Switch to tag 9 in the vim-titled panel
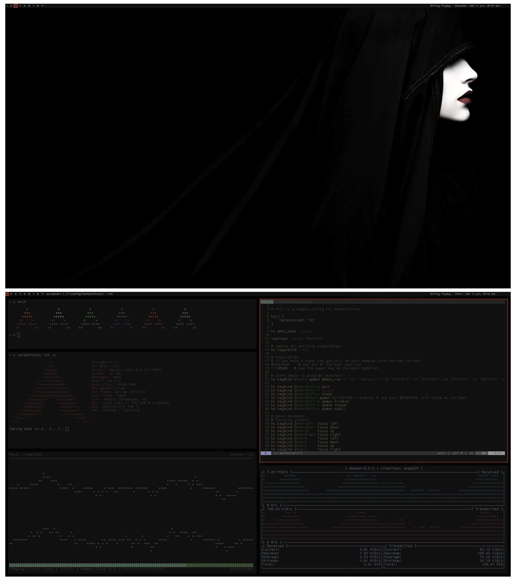The height and width of the screenshot is (580, 516). 42,294
